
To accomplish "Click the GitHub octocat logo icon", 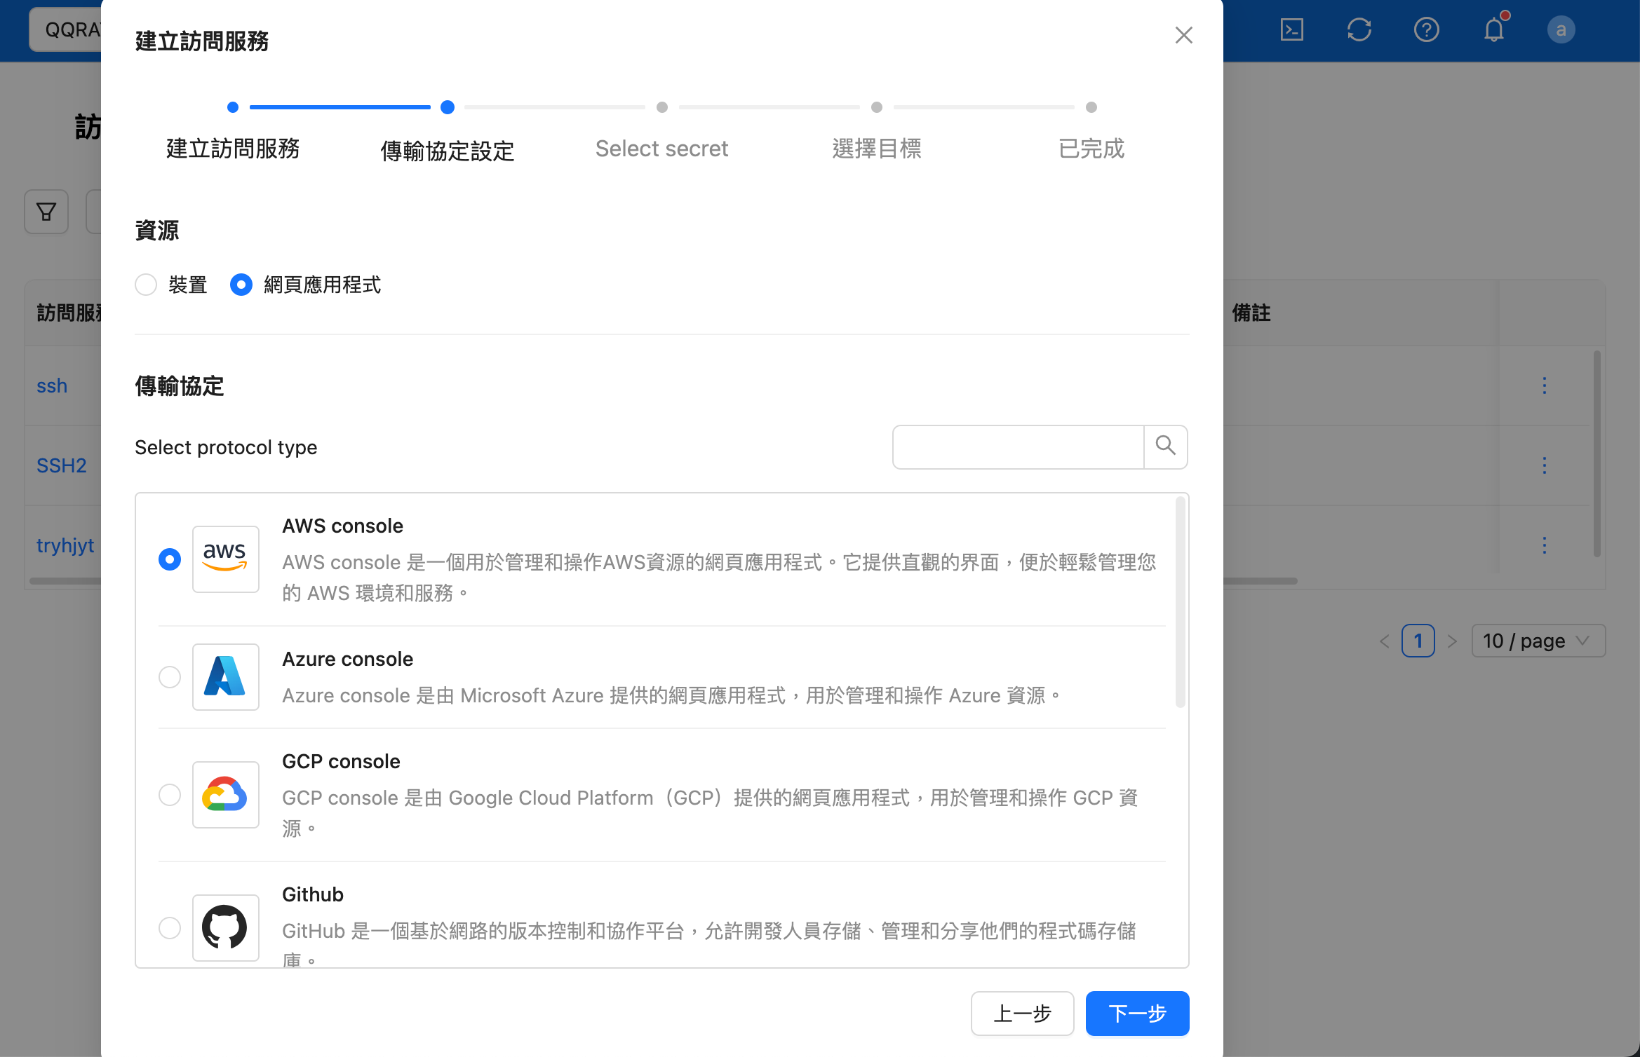I will pyautogui.click(x=225, y=927).
